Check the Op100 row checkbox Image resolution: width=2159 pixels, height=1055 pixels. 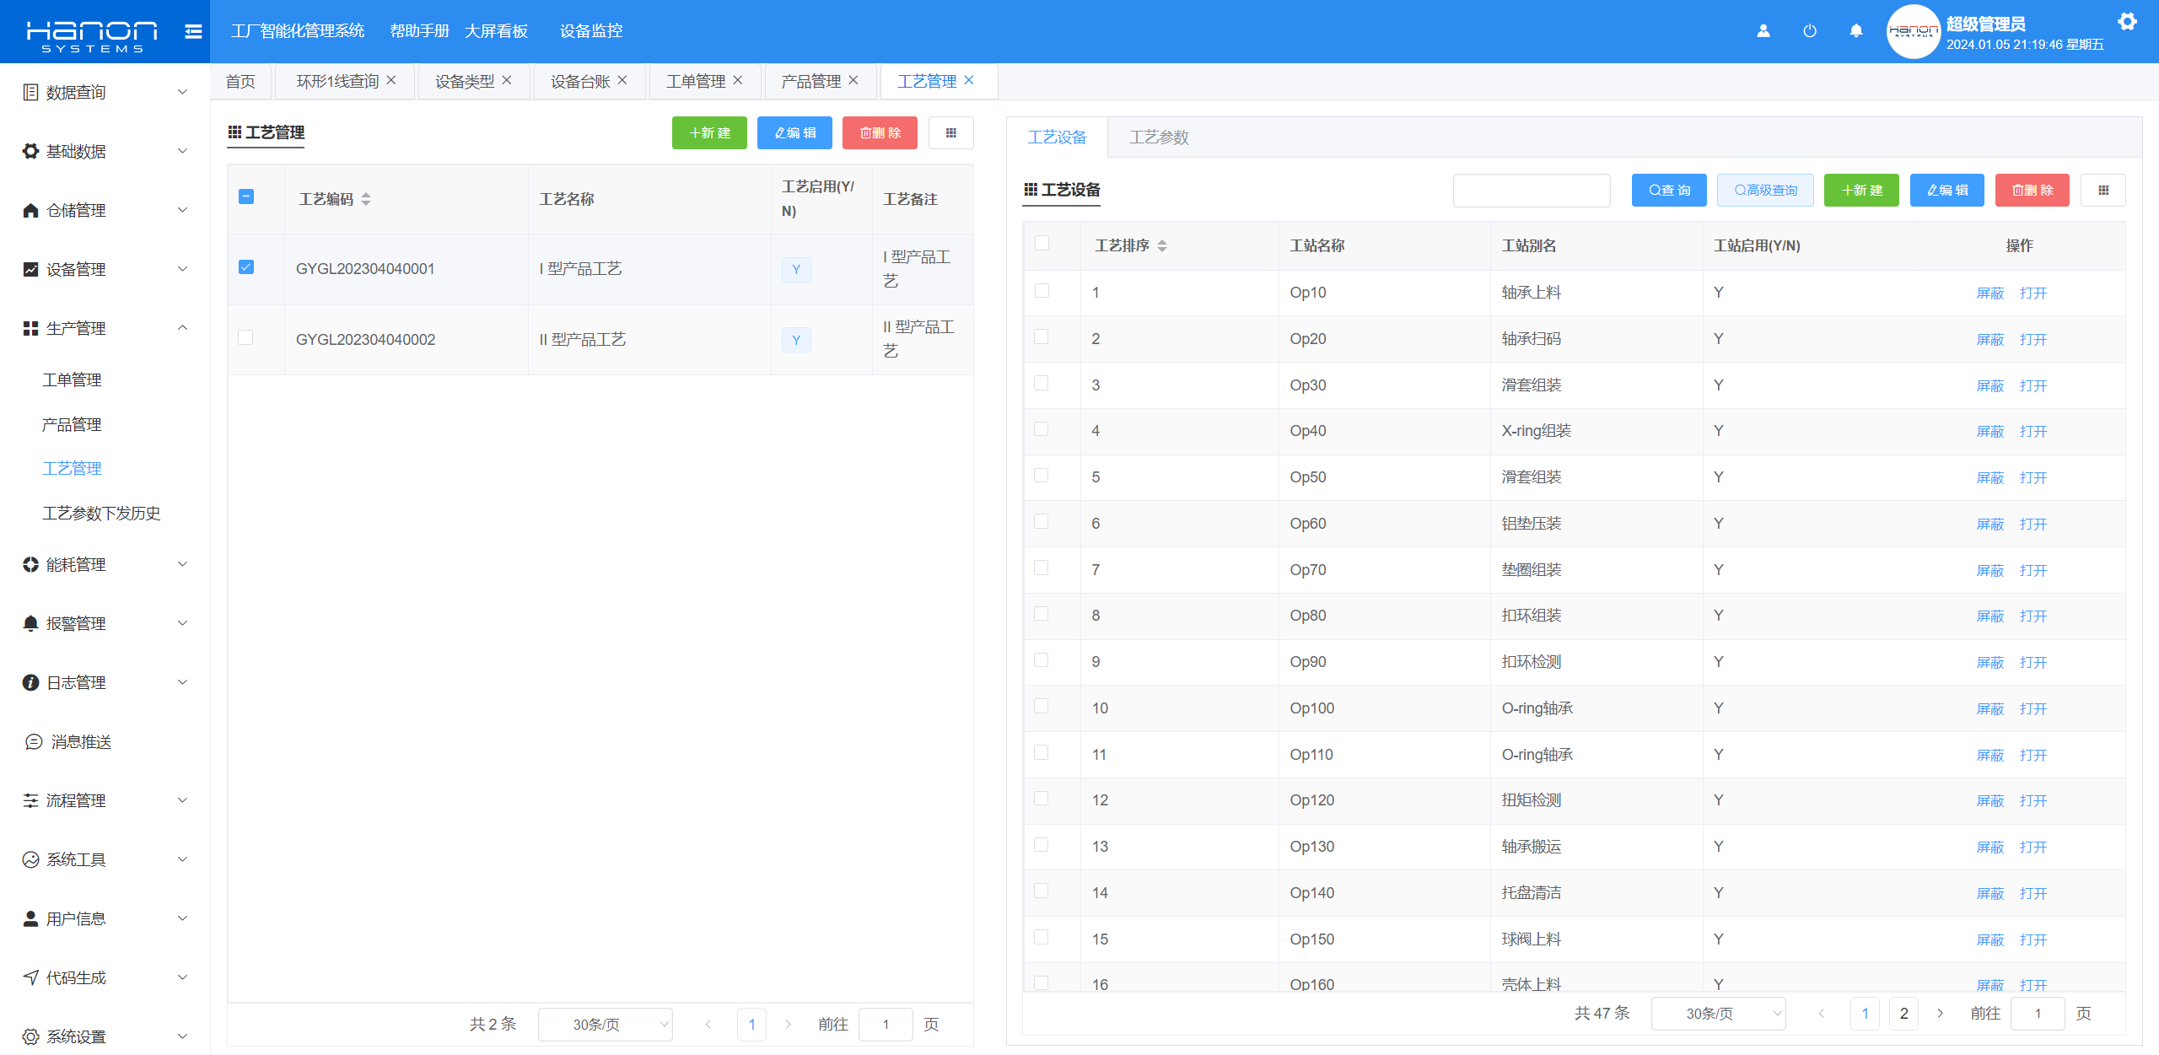click(x=1042, y=706)
